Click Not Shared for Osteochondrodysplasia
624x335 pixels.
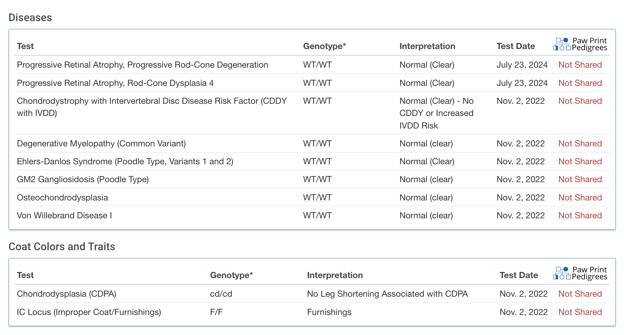coord(580,198)
